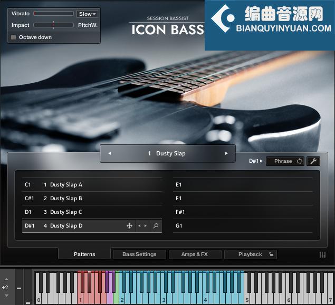Click the PitchW. label
The width and height of the screenshot is (335, 305).
[x=88, y=25]
